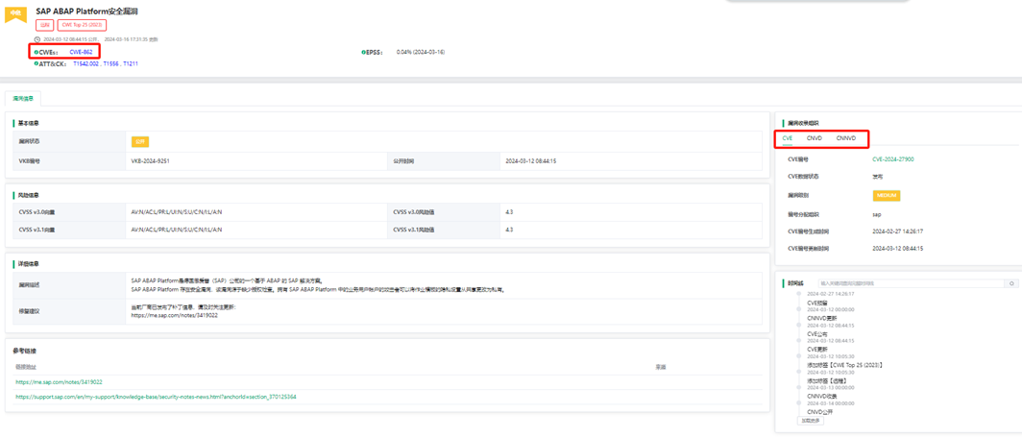Click the CVSS v3.0 risk value 4.3

pos(509,212)
